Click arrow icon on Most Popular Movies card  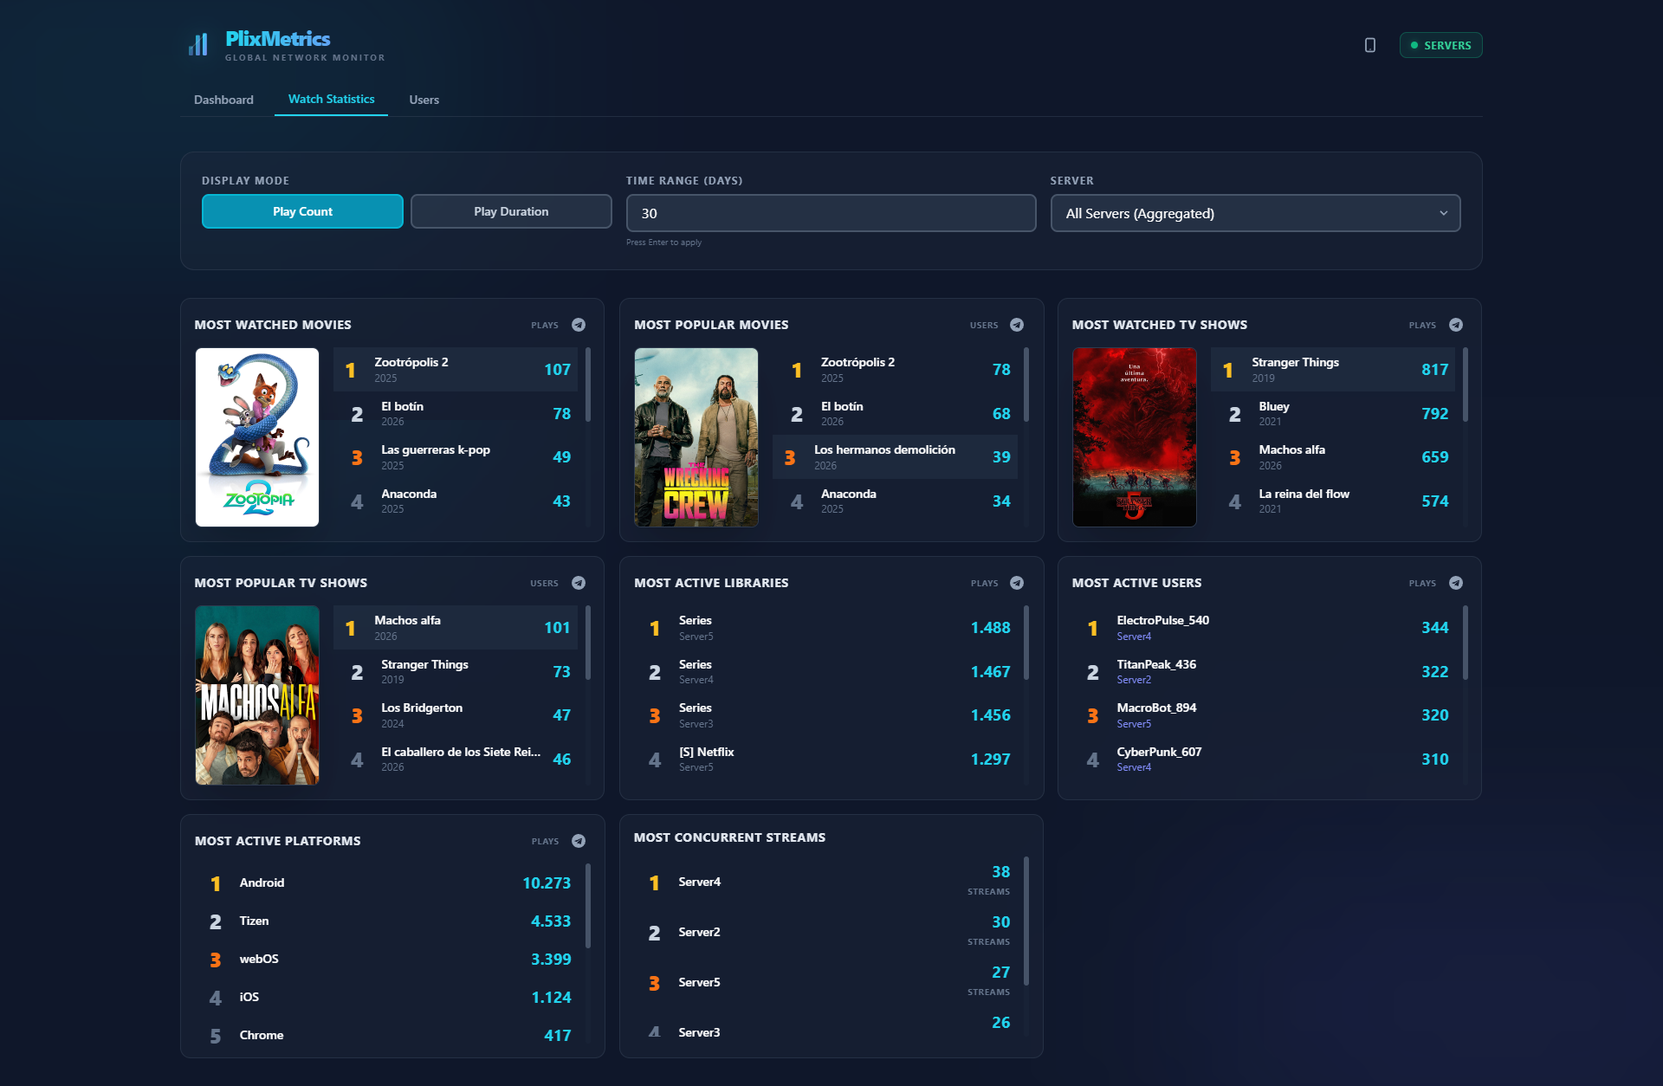click(x=1017, y=325)
